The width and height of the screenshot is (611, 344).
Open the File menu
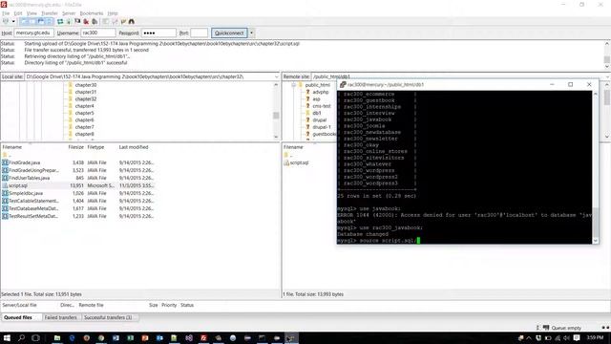pyautogui.click(x=6, y=13)
